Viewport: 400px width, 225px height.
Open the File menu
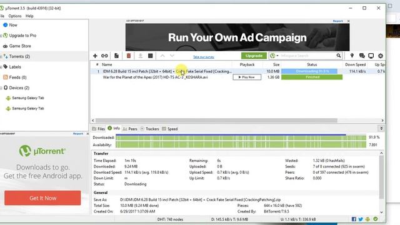click(x=2, y=16)
